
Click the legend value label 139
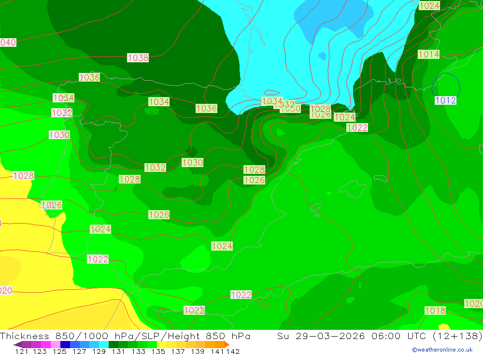[198, 351]
